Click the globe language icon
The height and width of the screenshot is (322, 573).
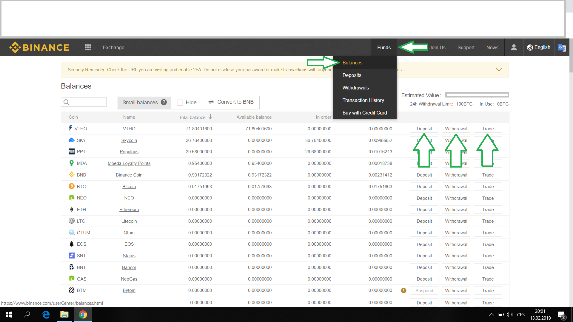click(530, 47)
